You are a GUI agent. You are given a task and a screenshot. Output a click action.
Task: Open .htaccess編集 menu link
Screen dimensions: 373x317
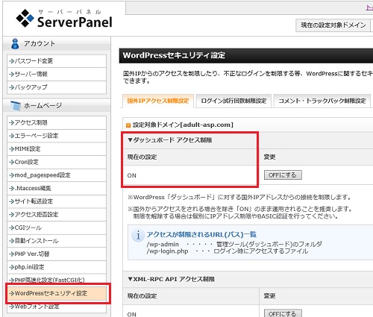click(x=57, y=188)
